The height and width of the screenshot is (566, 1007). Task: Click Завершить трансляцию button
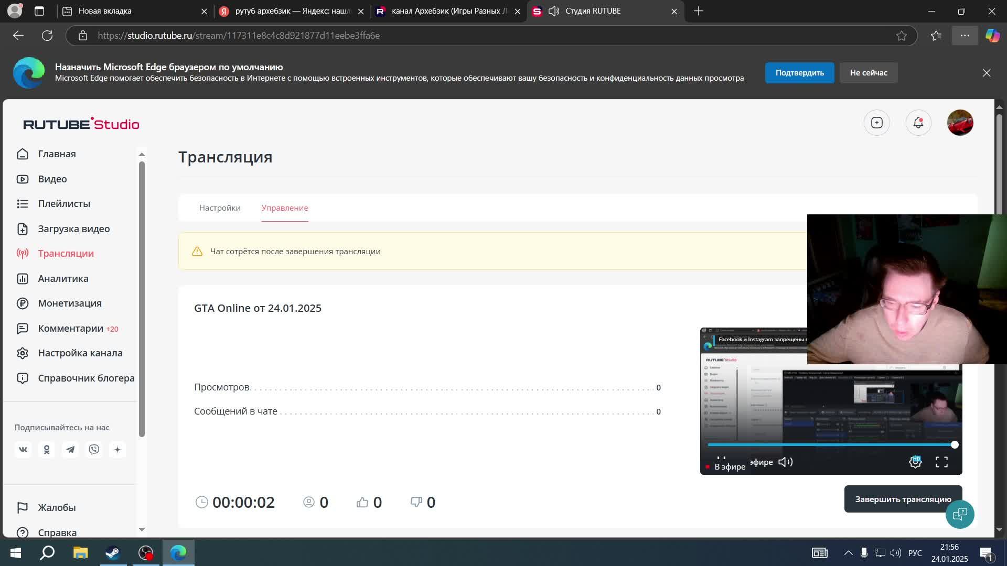coord(903,499)
